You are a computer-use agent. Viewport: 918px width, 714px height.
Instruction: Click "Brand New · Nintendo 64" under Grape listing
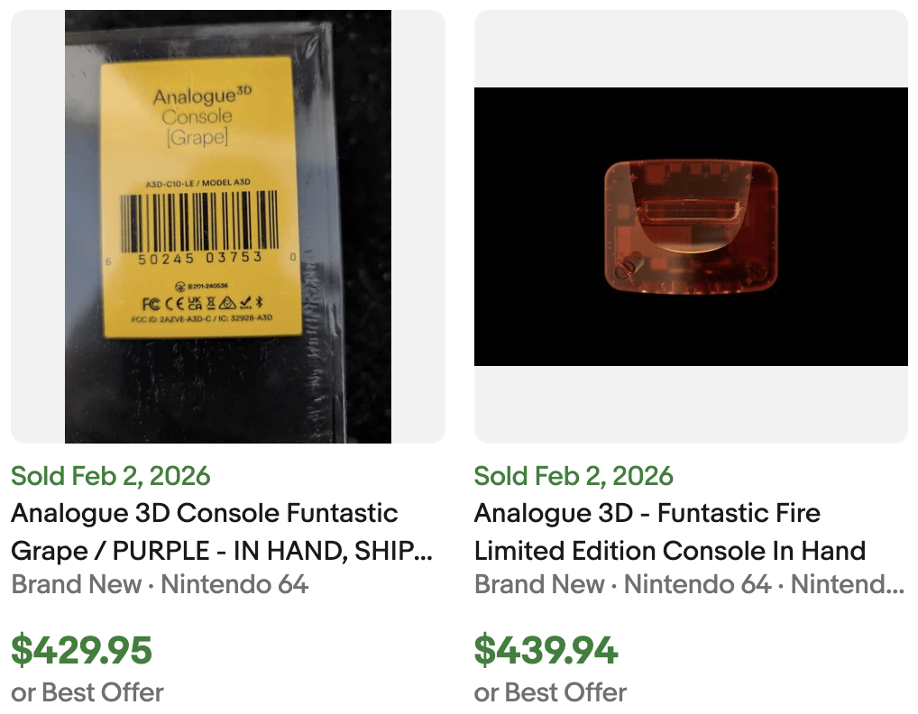(x=160, y=584)
